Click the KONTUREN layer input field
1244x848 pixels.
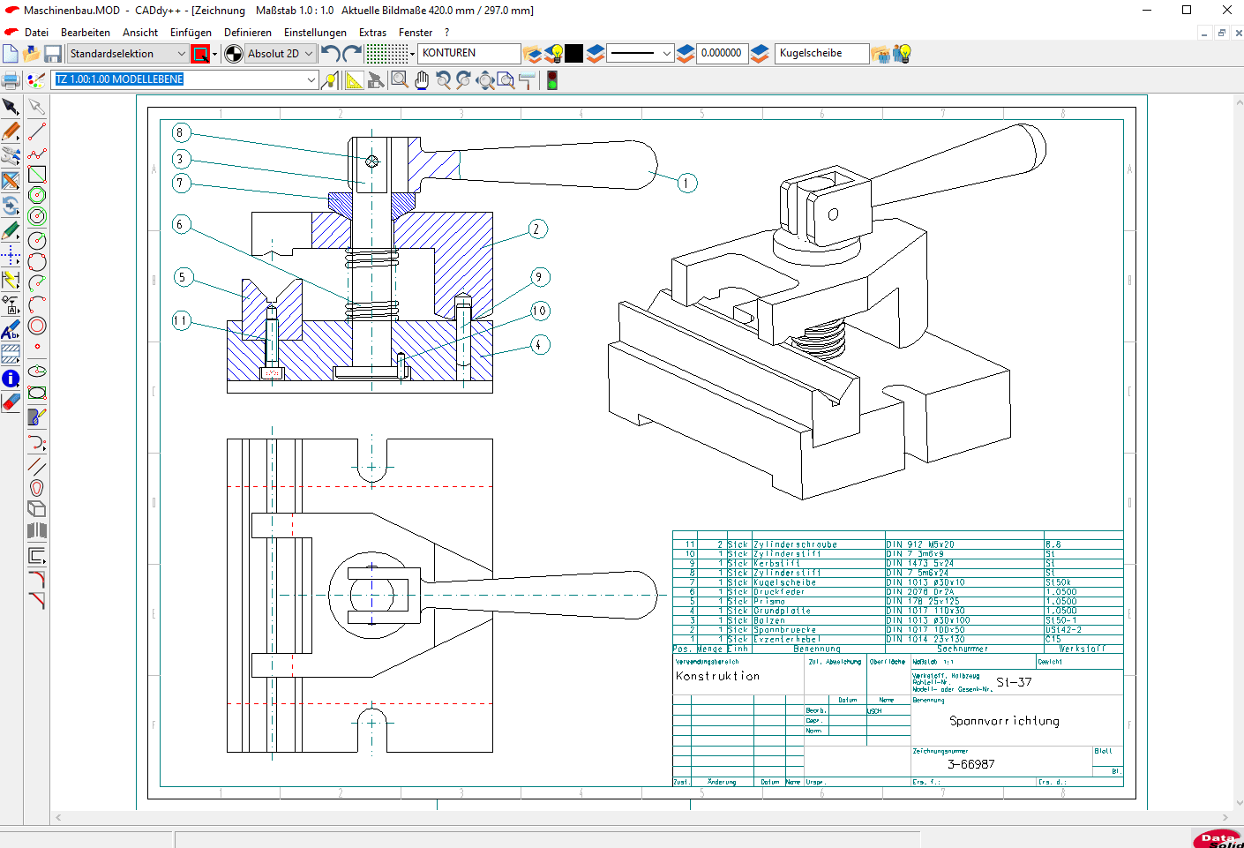[x=468, y=53]
